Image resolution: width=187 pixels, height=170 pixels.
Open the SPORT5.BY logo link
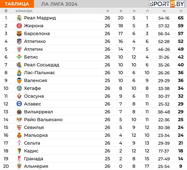pos(167,4)
